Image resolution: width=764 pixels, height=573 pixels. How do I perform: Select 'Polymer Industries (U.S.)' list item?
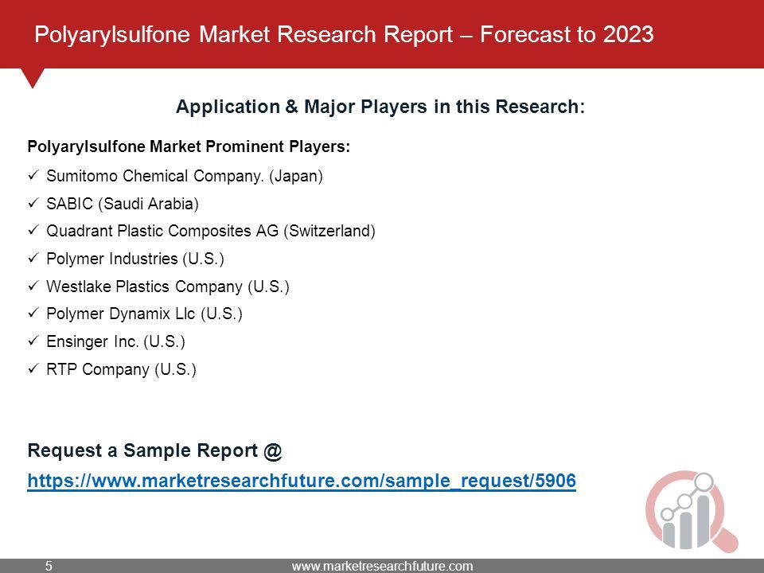click(135, 259)
